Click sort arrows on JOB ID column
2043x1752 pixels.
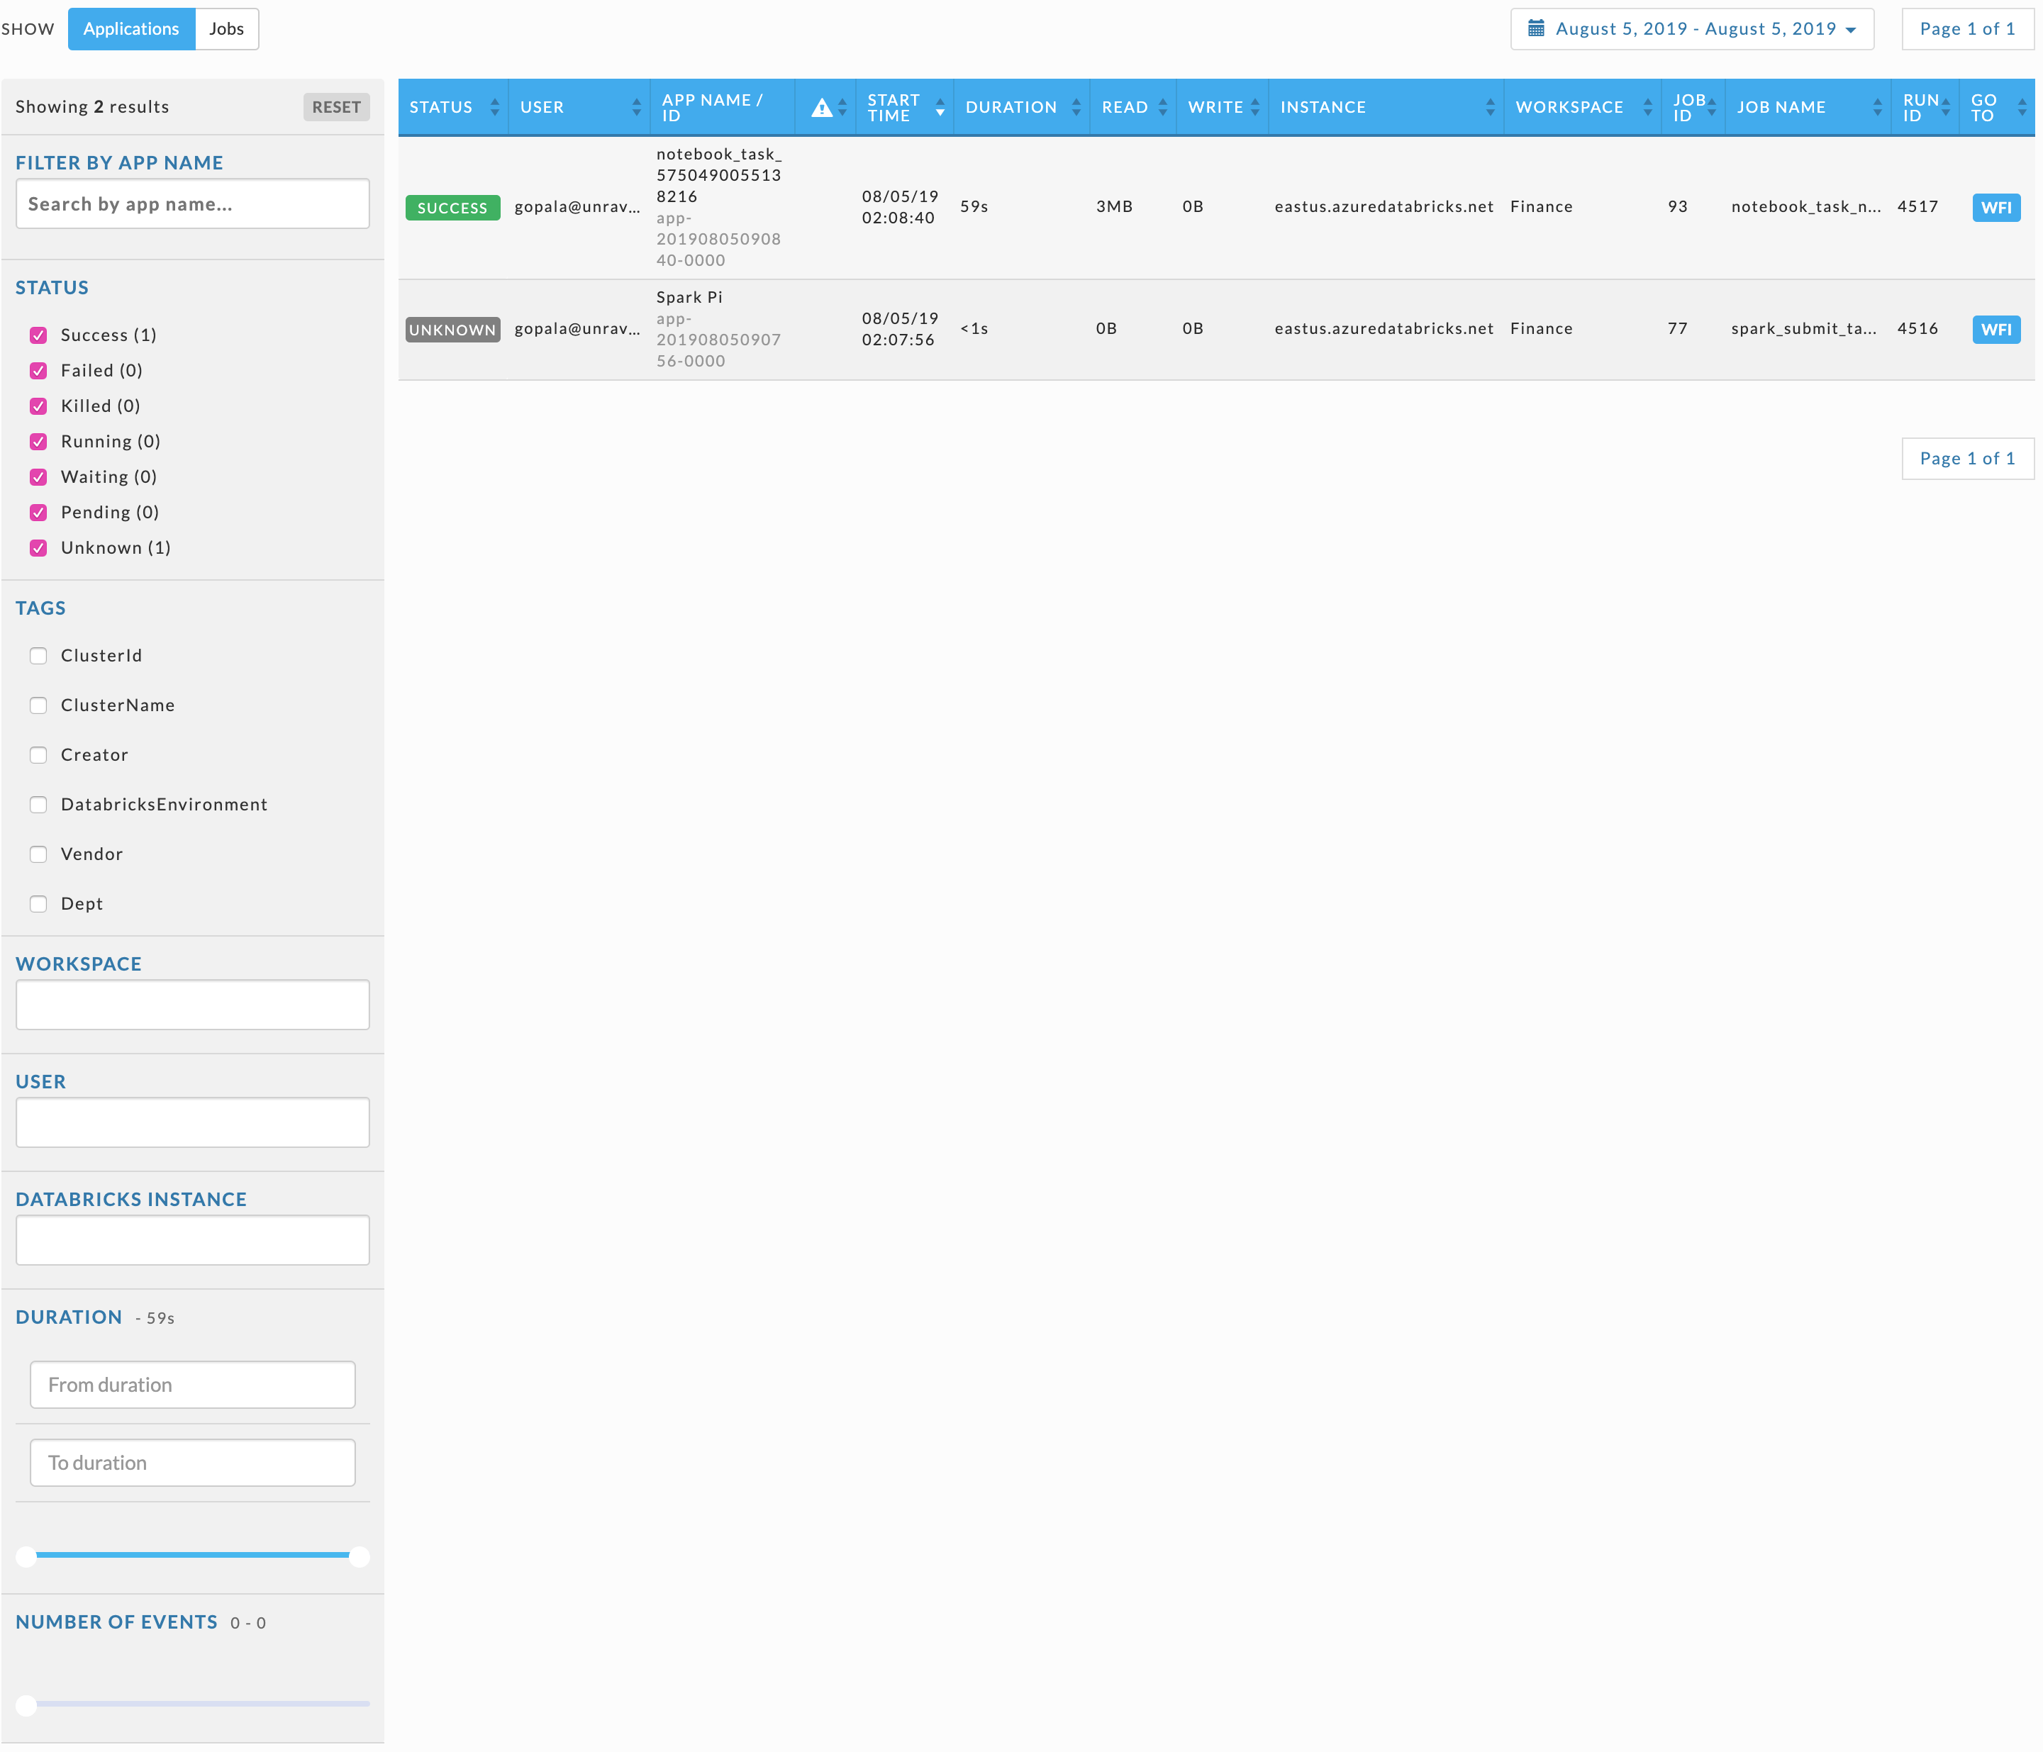(1712, 108)
